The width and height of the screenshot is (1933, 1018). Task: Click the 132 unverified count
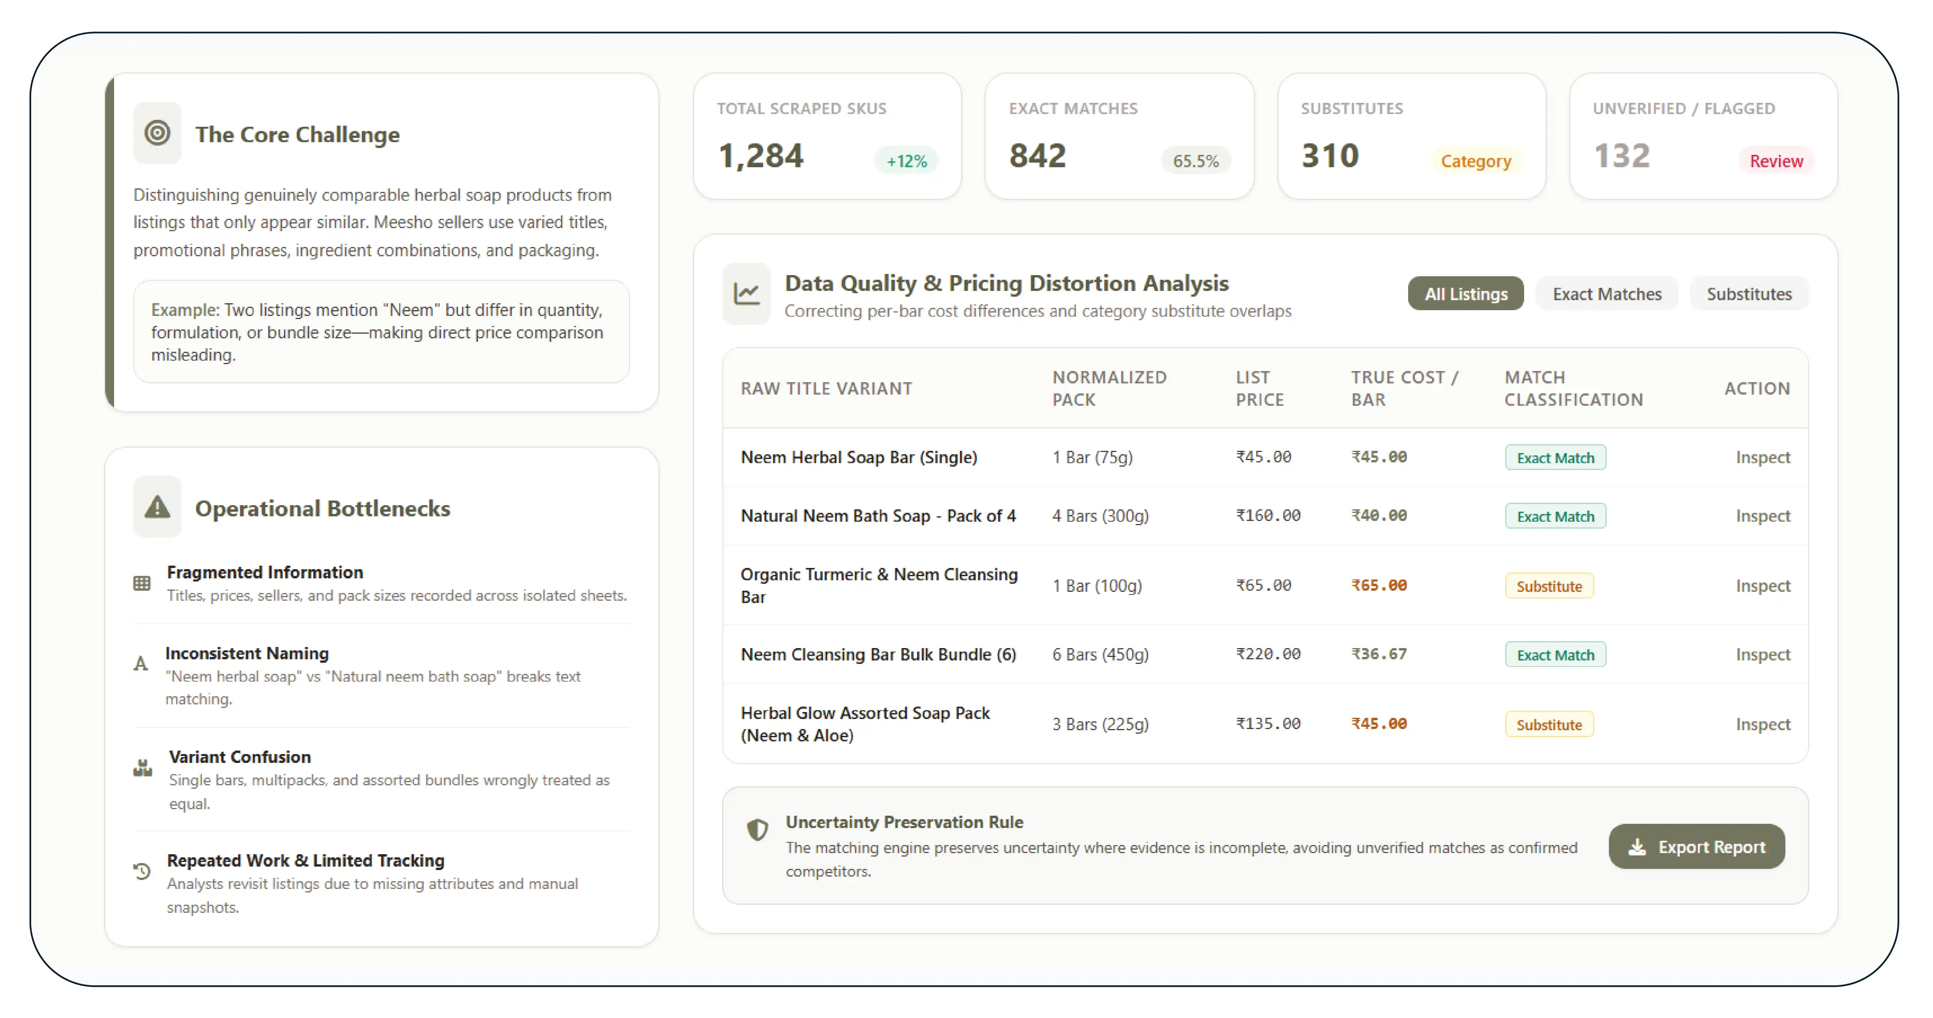1622,156
